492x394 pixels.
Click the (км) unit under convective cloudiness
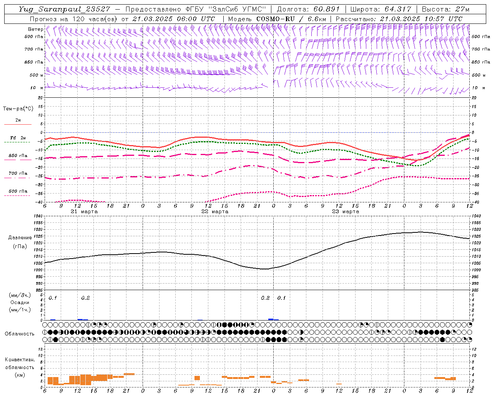click(20, 375)
